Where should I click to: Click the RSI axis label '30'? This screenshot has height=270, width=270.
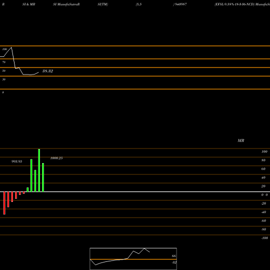click(x=4, y=79)
